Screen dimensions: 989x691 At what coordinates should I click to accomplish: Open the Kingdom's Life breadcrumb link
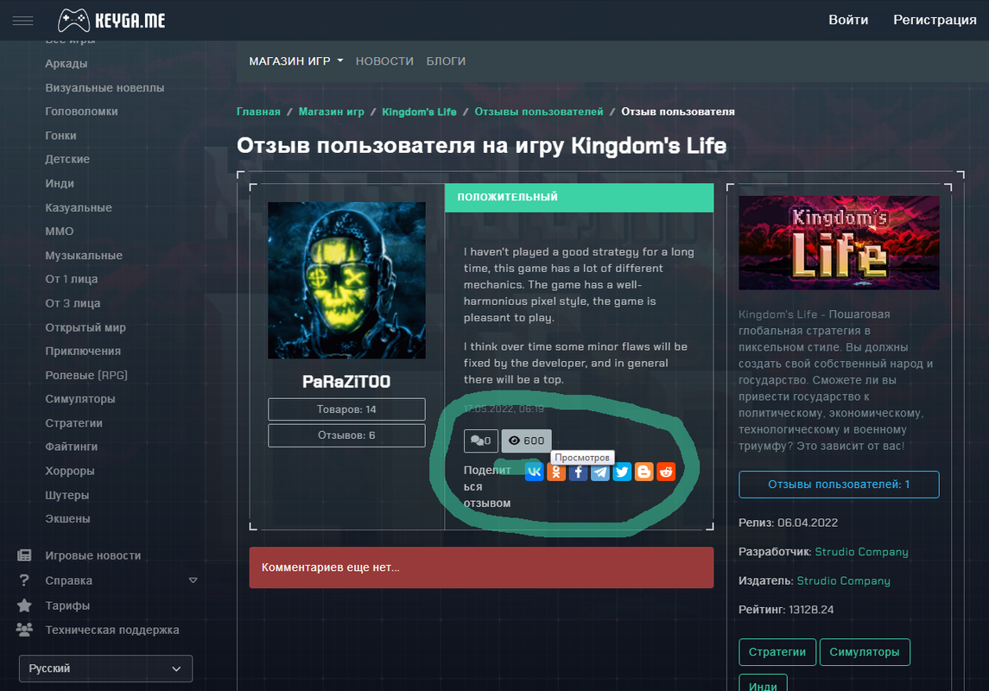point(420,111)
